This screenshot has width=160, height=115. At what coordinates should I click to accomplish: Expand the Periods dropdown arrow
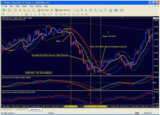118,10
